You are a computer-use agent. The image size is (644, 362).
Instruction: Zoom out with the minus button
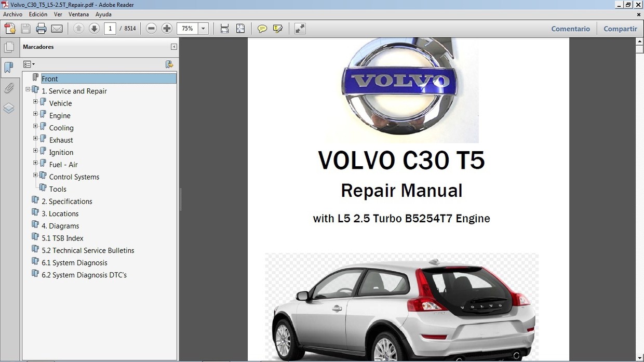(151, 29)
